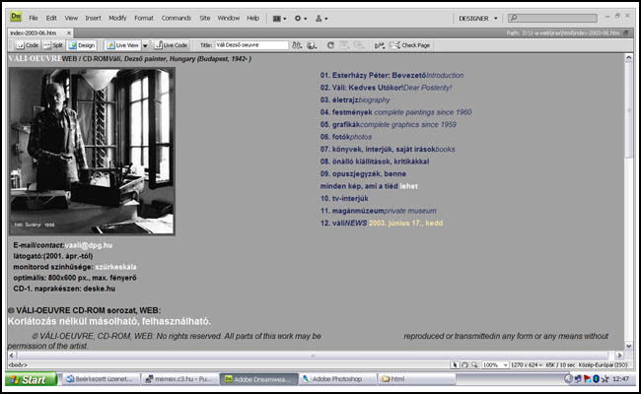641x394 pixels.
Task: Switch to Adobe Photoshop in taskbar
Action: coord(337,379)
